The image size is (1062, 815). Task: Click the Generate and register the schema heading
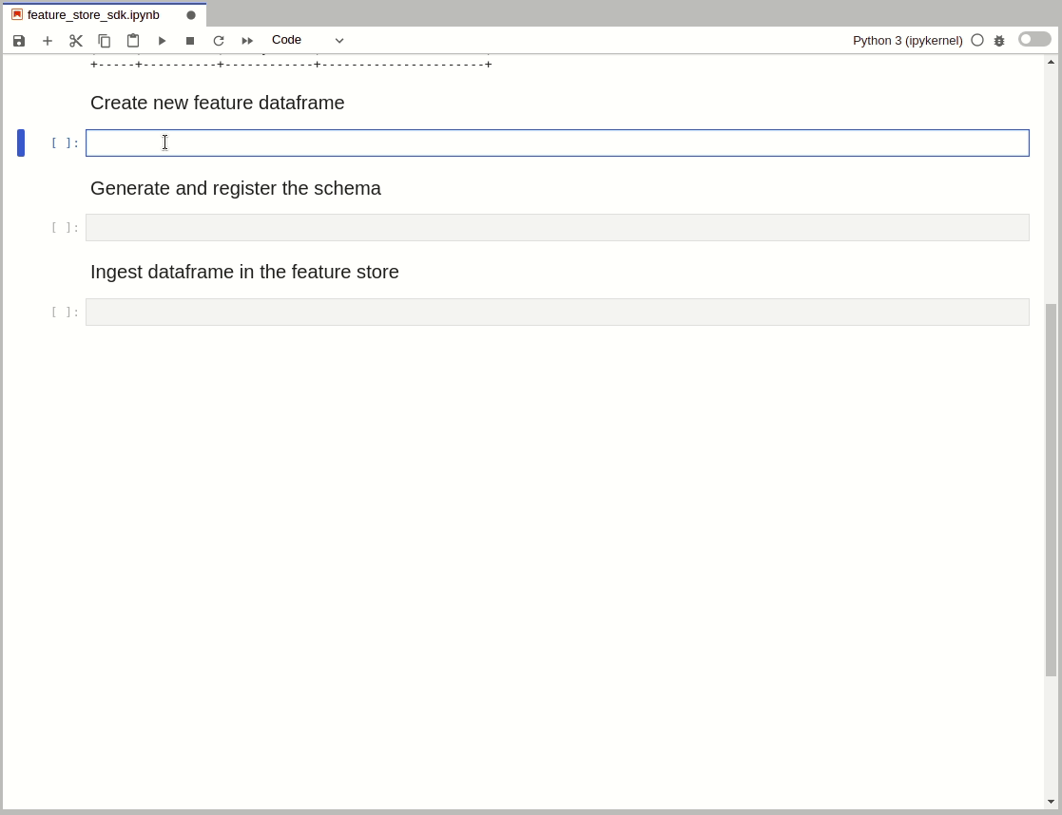click(236, 188)
